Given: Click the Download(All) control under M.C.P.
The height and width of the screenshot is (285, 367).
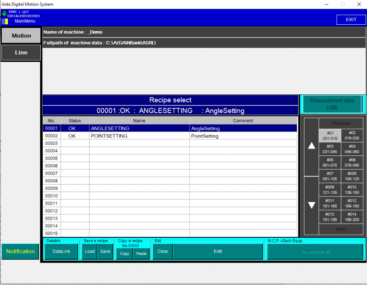Looking at the screenshot, I should pyautogui.click(x=315, y=251).
